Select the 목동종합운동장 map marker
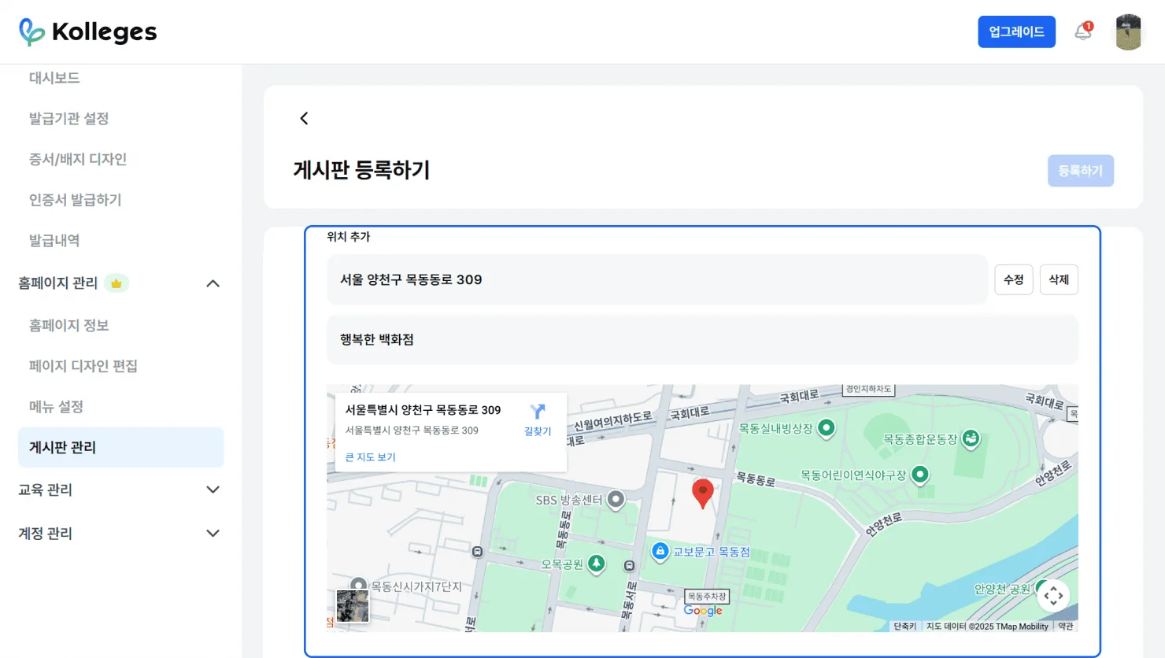 pos(971,438)
